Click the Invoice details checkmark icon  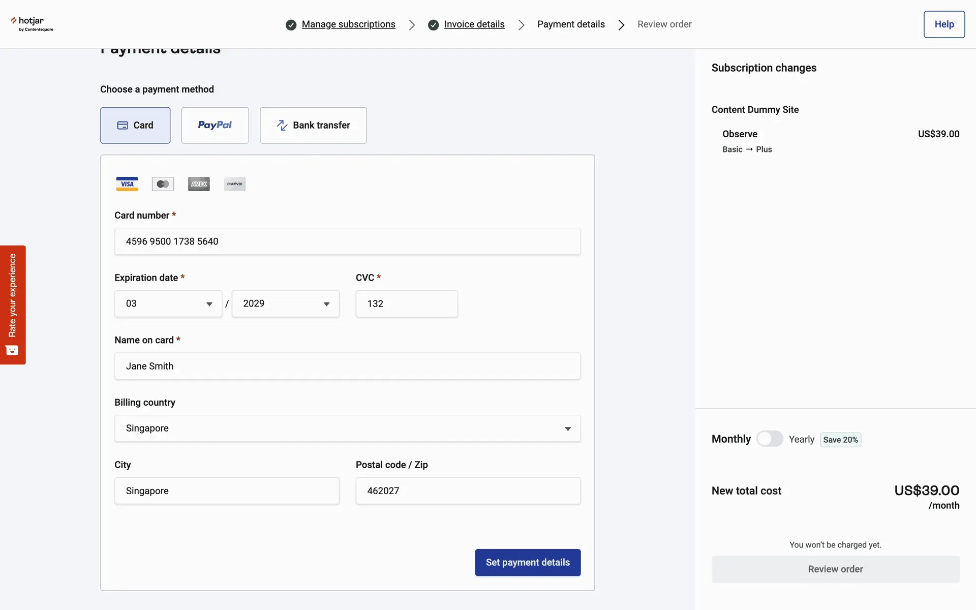tap(433, 25)
